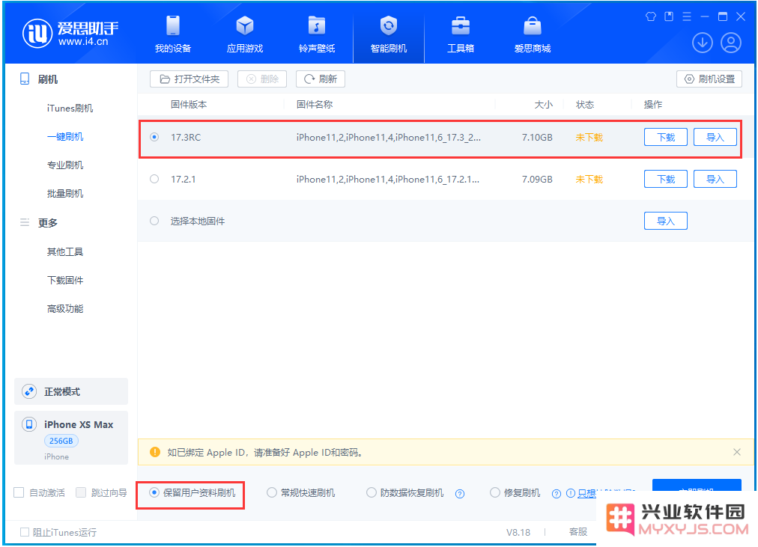Import firmware for 17.3RC row

(715, 137)
